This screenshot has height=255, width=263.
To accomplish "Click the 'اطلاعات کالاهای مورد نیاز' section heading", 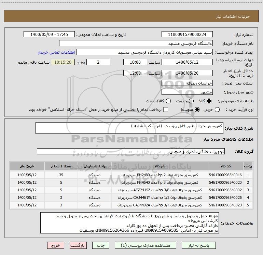I will tap(228, 139).
